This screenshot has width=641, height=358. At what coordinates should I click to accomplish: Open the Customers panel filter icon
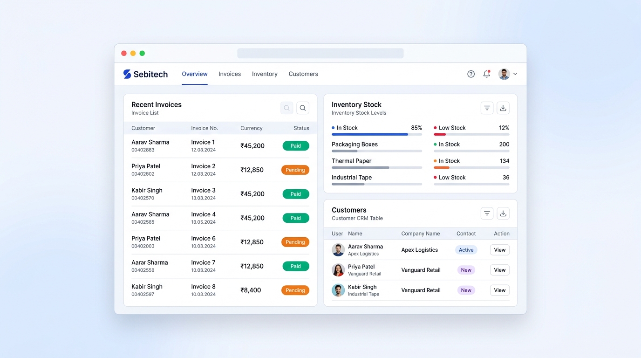coord(487,213)
